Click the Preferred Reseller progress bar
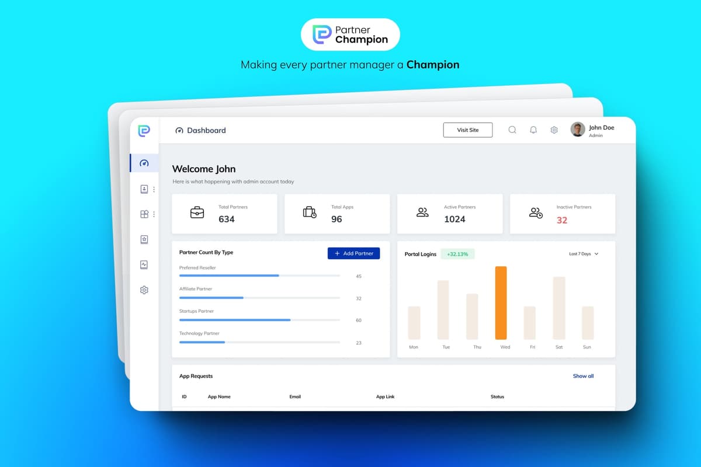This screenshot has height=467, width=701. tap(259, 276)
